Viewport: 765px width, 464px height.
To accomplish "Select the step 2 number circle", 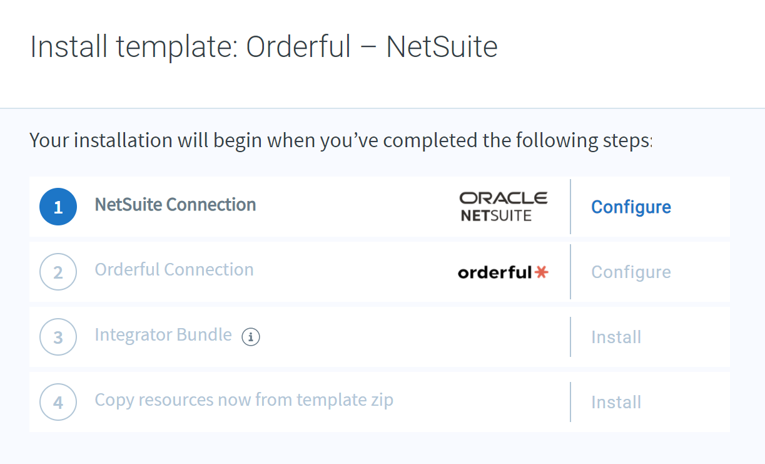I will click(x=58, y=272).
